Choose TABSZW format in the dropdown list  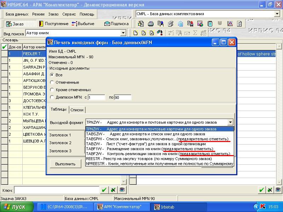[x=160, y=134]
